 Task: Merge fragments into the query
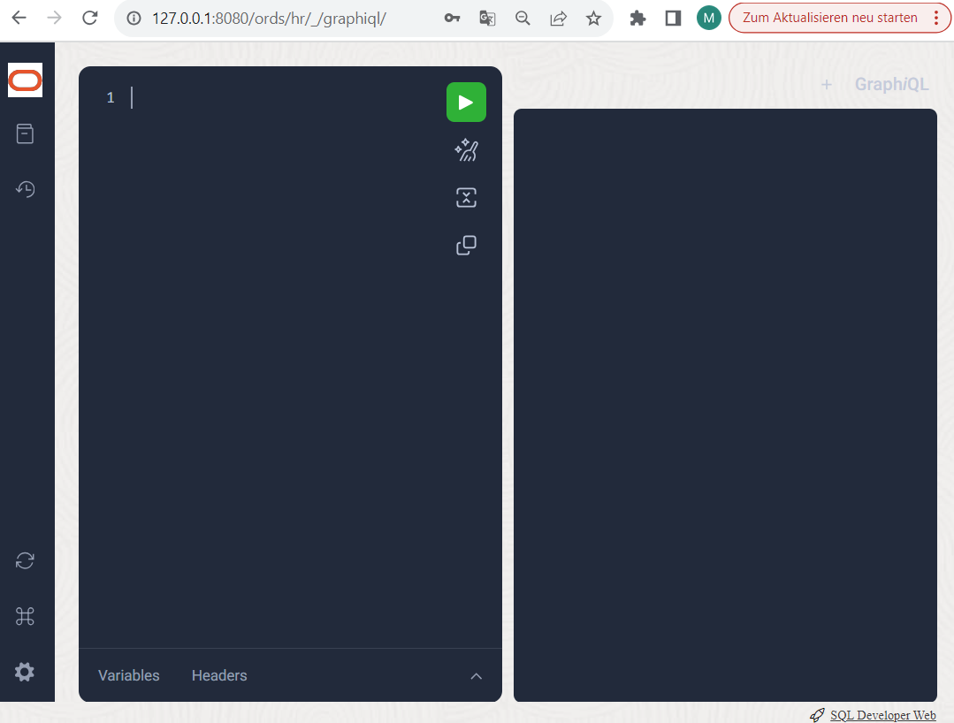[x=466, y=197]
